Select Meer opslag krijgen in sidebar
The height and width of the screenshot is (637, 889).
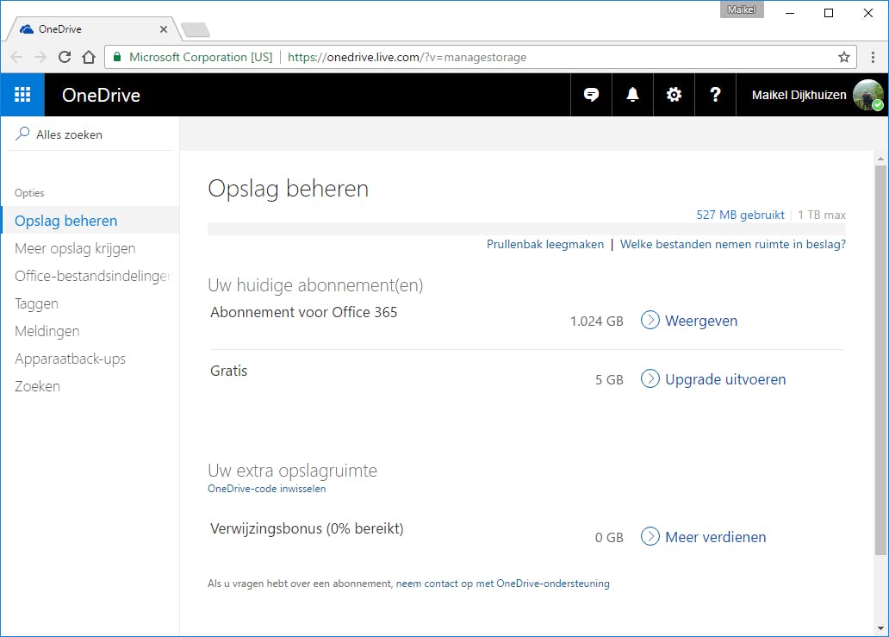tap(75, 248)
